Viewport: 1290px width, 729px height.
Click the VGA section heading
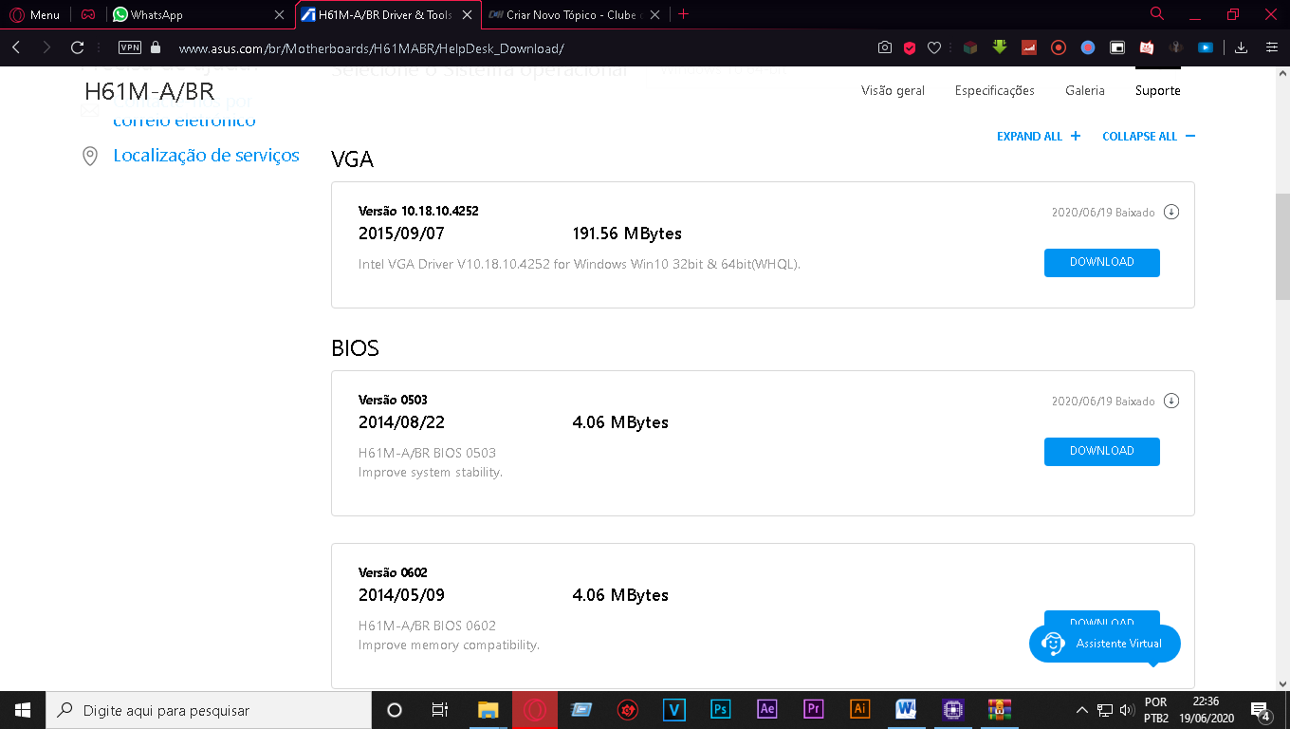pyautogui.click(x=352, y=159)
